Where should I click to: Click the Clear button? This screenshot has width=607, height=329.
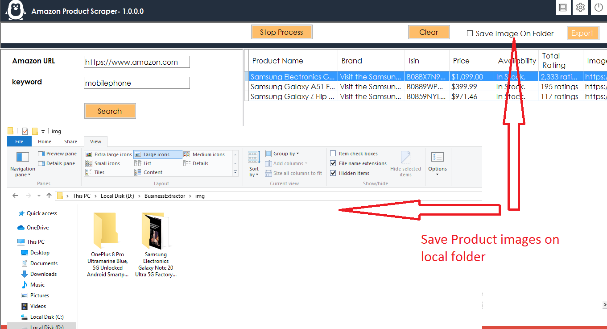click(429, 32)
